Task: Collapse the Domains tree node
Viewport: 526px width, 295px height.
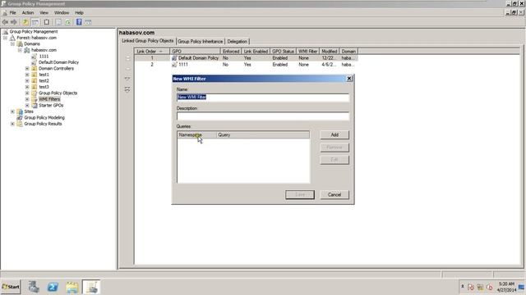Action: [x=13, y=43]
